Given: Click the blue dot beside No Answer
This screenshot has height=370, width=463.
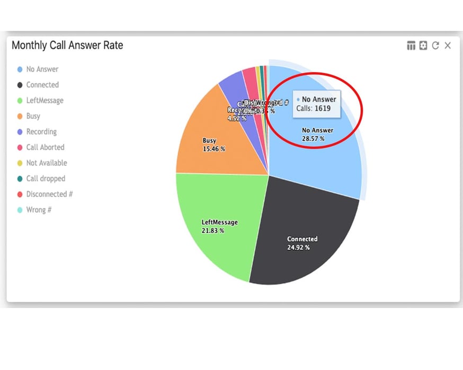Looking at the screenshot, I should [20, 69].
